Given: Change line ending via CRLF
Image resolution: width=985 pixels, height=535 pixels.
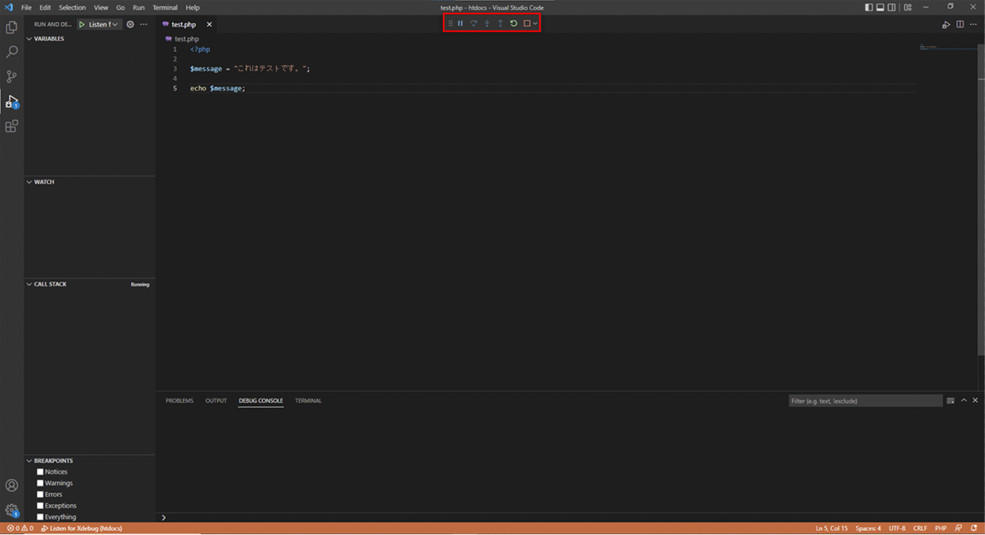Looking at the screenshot, I should [x=920, y=528].
